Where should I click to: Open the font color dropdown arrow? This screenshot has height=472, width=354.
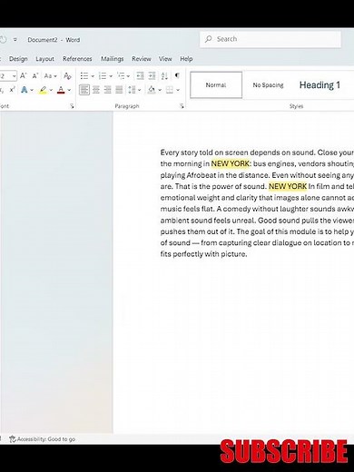pyautogui.click(x=69, y=90)
